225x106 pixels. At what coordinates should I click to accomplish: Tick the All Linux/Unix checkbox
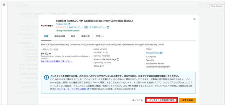[x=20, y=69]
